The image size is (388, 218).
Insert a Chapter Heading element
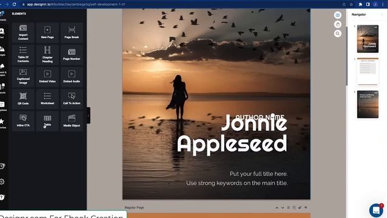pos(47,54)
